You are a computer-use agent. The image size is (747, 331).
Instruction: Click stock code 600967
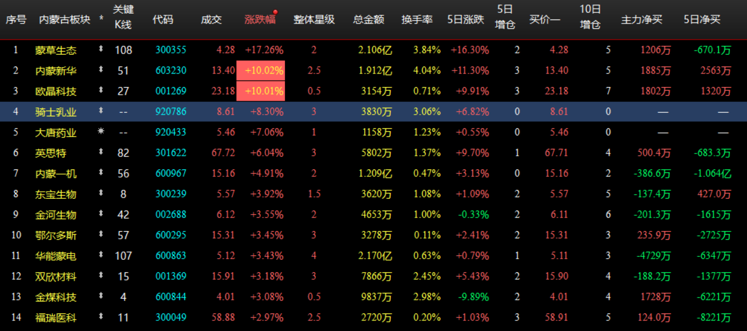pyautogui.click(x=171, y=173)
